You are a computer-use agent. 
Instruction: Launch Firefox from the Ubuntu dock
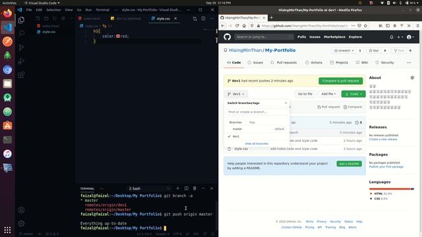click(7, 13)
